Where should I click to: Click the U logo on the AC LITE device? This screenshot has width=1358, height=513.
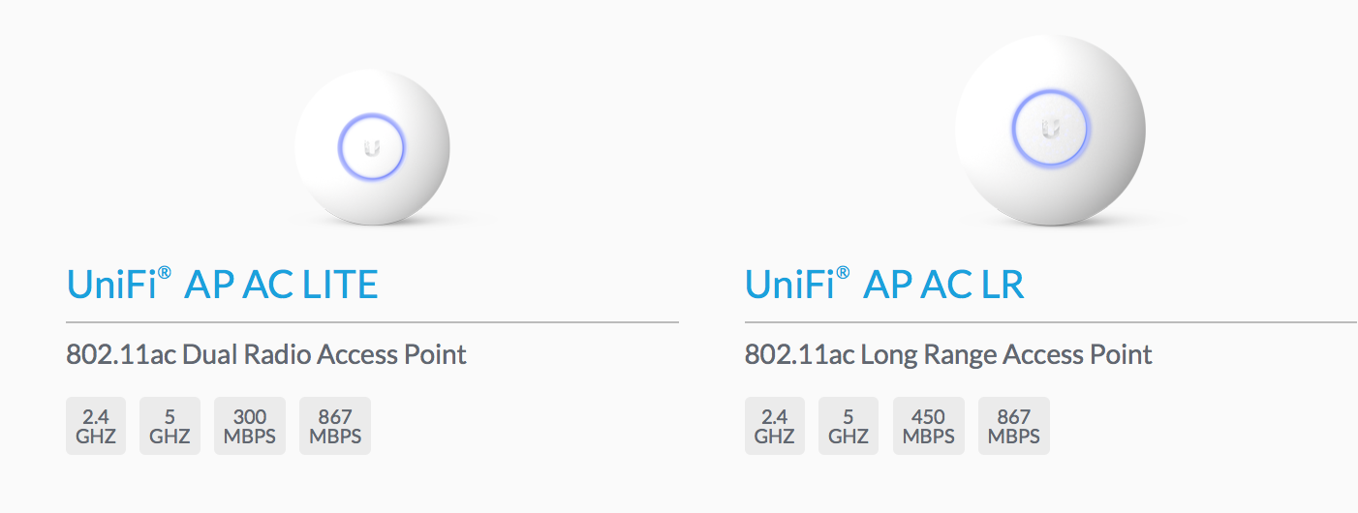[372, 148]
